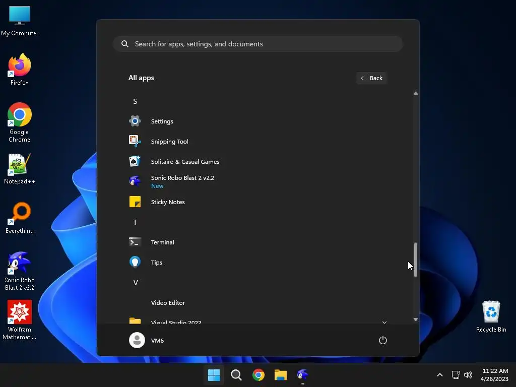Open Sticky Notes yellow icon
Viewport: 516px width, 387px height.
tap(135, 202)
